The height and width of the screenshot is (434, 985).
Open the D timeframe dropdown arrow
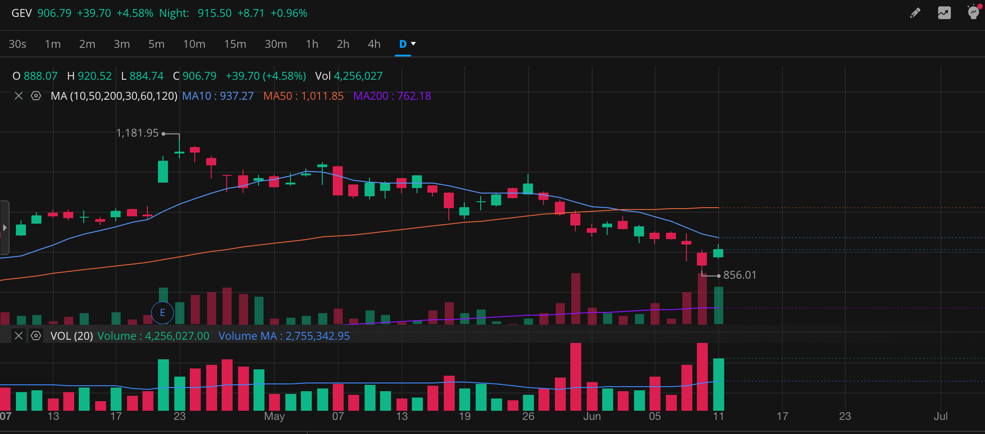(x=413, y=44)
